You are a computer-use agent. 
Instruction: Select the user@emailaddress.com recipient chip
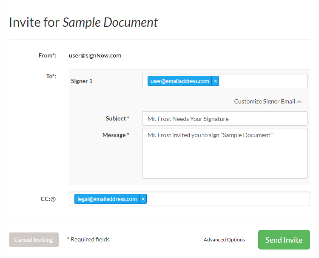(x=179, y=81)
